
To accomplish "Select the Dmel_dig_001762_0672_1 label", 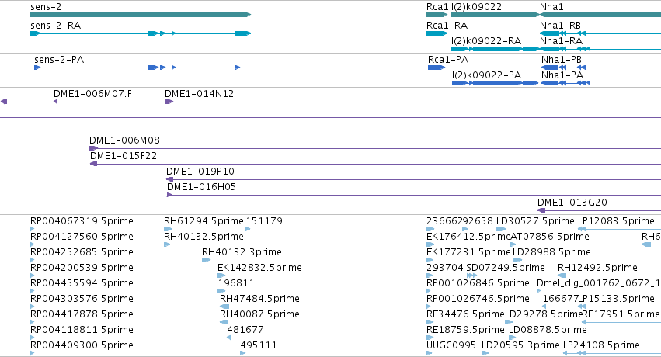I will pyautogui.click(x=599, y=283).
